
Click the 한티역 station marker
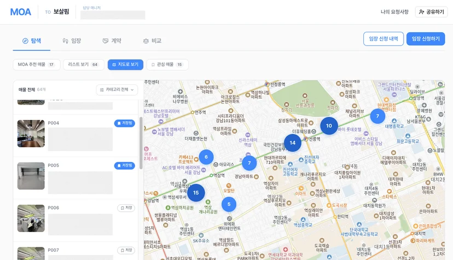(335, 216)
